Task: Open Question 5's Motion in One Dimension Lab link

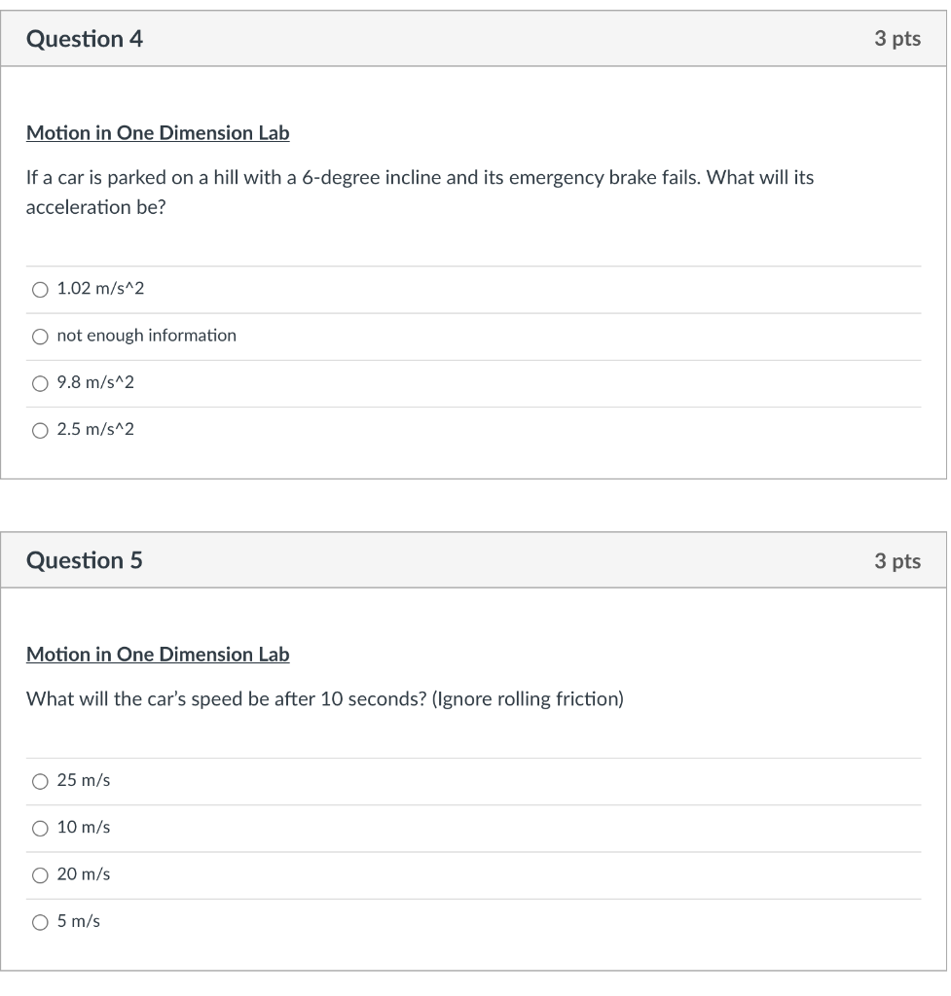Action: tap(158, 655)
